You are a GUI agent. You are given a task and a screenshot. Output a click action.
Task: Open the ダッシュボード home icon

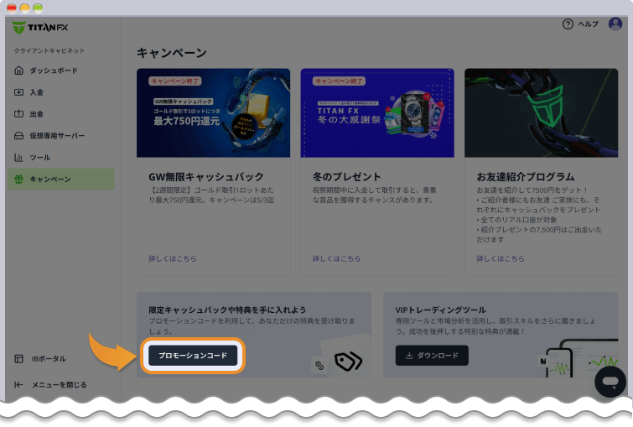(x=19, y=70)
